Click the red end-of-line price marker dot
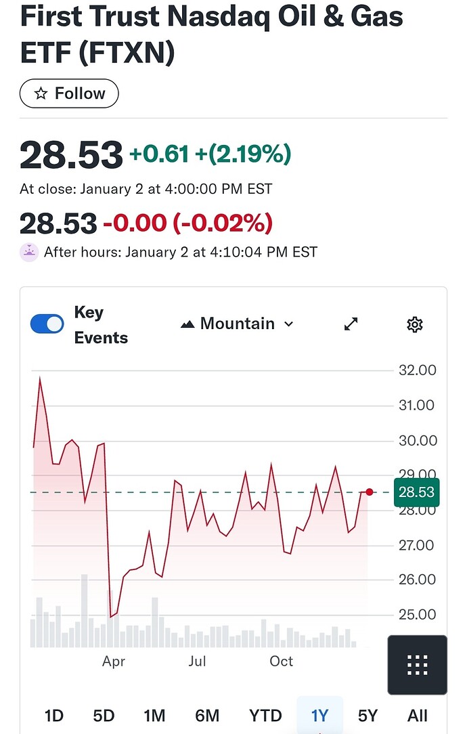Image resolution: width=467 pixels, height=734 pixels. [x=370, y=492]
